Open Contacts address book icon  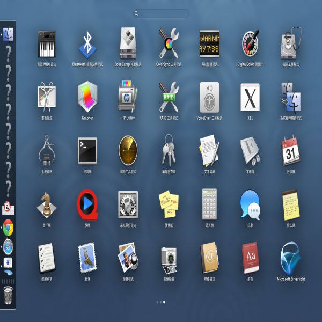coord(209,258)
